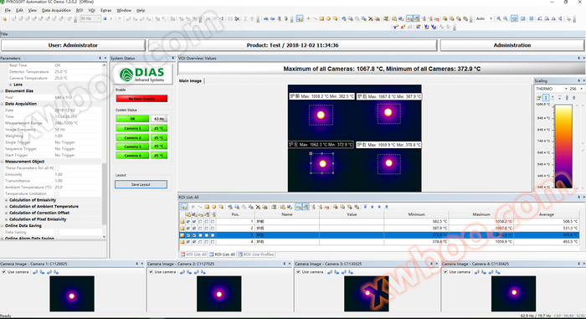Open the Auto zoom dropdown in toolbar
This screenshot has height=319, width=586.
click(x=491, y=18)
